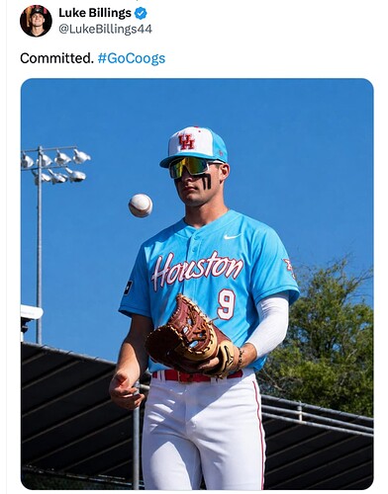Select the "Committed." tweet text

click(57, 58)
